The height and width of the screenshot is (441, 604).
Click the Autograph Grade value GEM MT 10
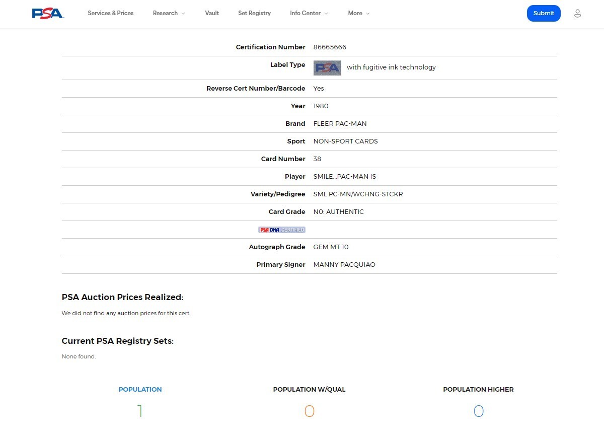coord(331,247)
